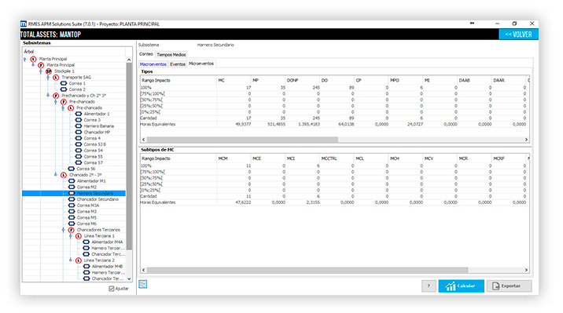Open the Macroeventos tab
Screen dimensions: 563x313
[x=153, y=64]
